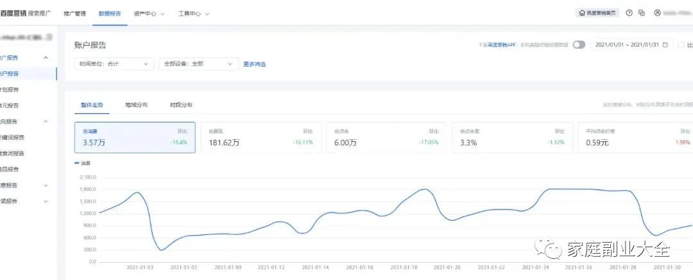Expand the 工具中心 menu
This screenshot has height=280, width=693.
193,13
